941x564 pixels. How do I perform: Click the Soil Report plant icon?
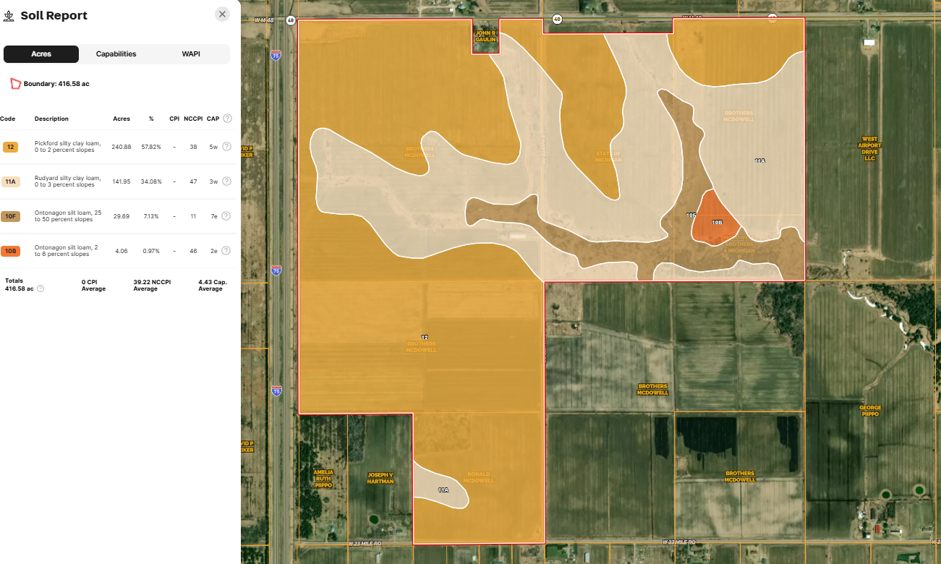[9, 16]
